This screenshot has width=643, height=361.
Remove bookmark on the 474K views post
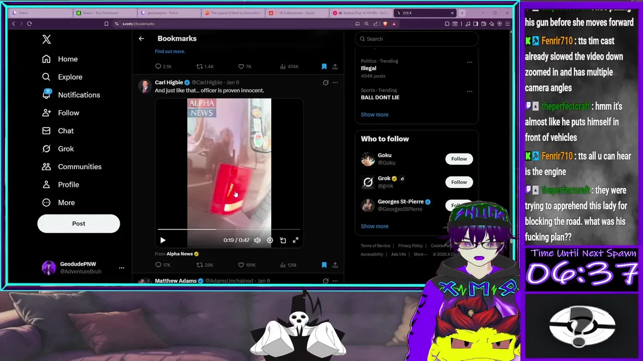tap(324, 66)
